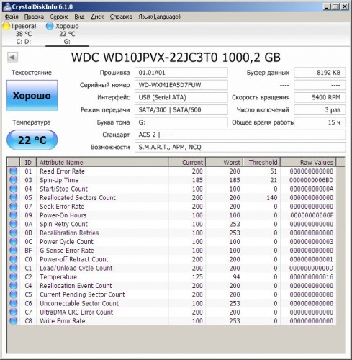The height and width of the screenshot is (360, 352).
Task: Switch to the C: D: disk tab
Action: coord(24,34)
